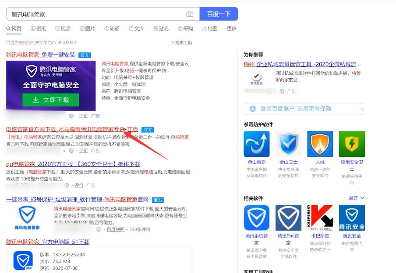
Task: Click the 腾讯电脑管家 purple banner shield logo
Action: (x=32, y=71)
